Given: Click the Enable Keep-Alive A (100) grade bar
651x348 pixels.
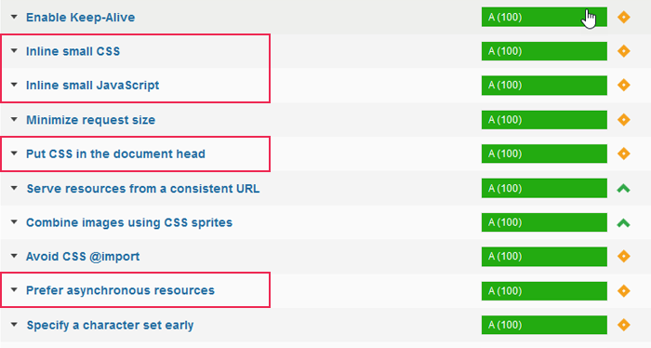Looking at the screenshot, I should 544,17.
